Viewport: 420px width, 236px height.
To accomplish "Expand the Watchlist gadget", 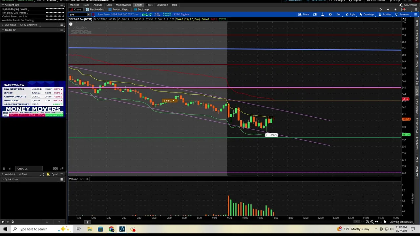I will click(3, 174).
